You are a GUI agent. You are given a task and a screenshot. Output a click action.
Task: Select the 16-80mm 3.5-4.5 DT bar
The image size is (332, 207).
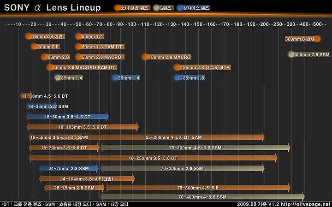point(67,117)
